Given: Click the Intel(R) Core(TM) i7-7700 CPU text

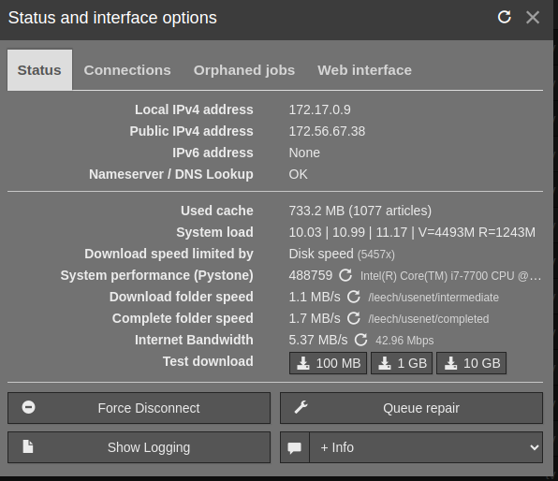Looking at the screenshot, I should (450, 276).
